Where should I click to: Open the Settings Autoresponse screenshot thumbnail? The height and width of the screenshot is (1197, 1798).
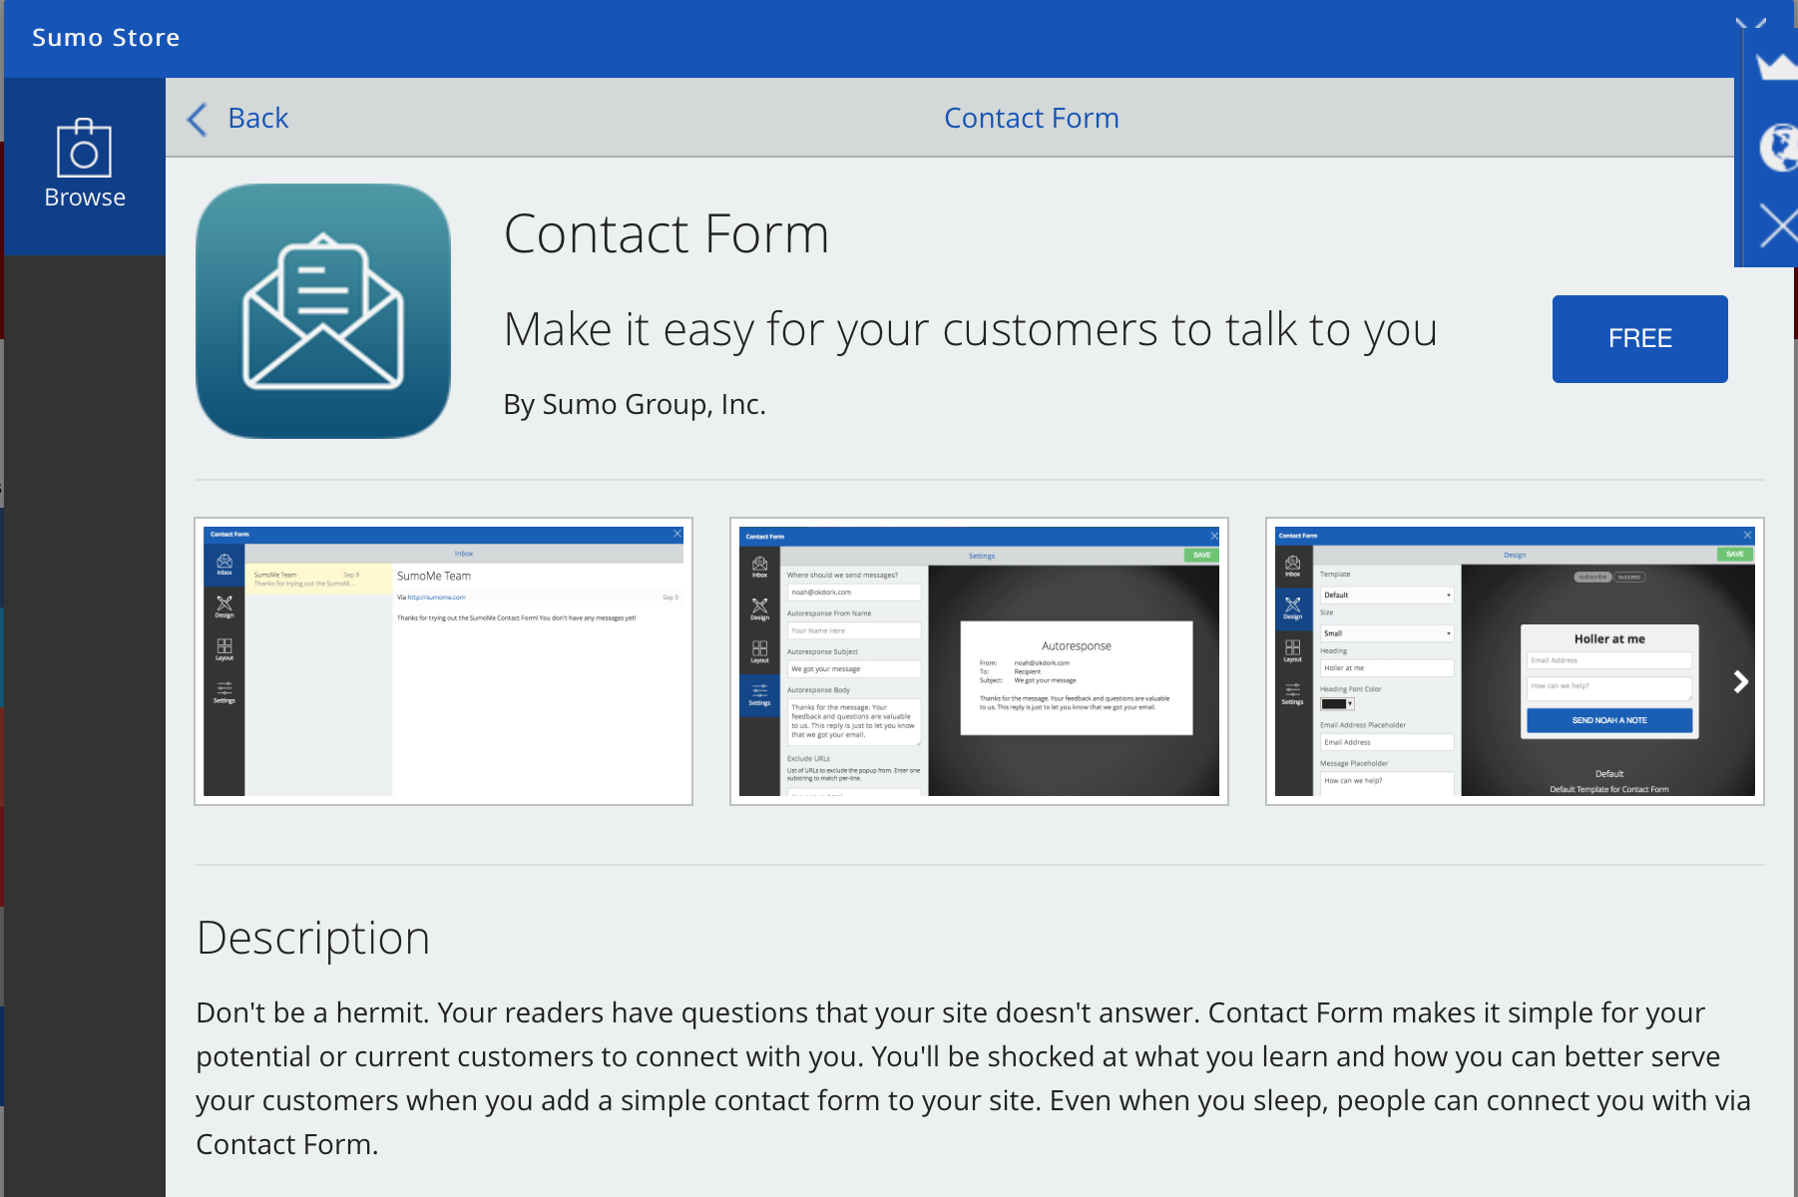pos(979,660)
